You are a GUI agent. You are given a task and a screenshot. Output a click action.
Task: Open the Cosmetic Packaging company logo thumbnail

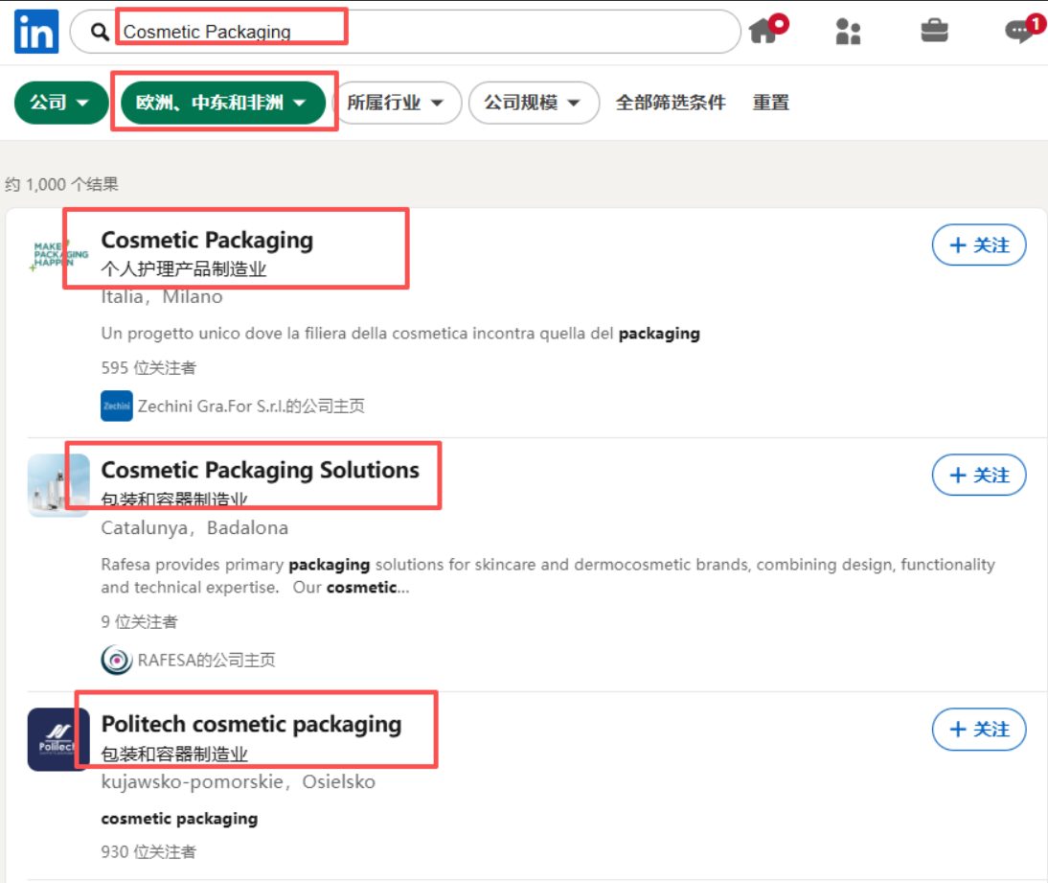58,256
